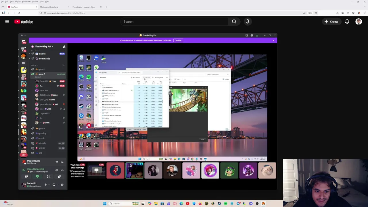Screen dimensions: 368x207
Task: Deafen with the headphones icon
Action: coord(54,185)
